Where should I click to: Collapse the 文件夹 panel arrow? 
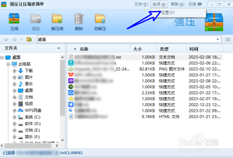59,48
